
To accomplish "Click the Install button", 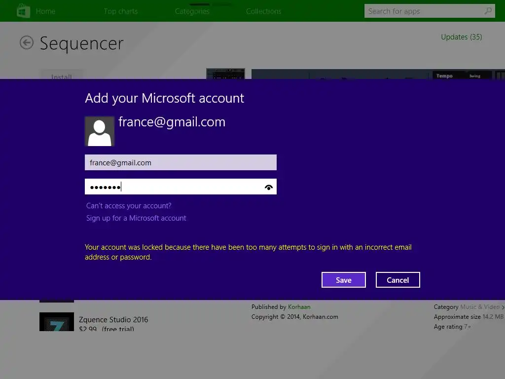I will tap(62, 75).
